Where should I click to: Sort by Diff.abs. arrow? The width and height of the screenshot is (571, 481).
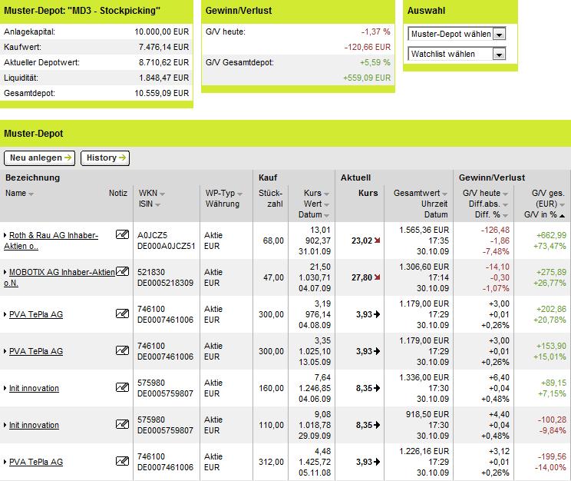505,205
